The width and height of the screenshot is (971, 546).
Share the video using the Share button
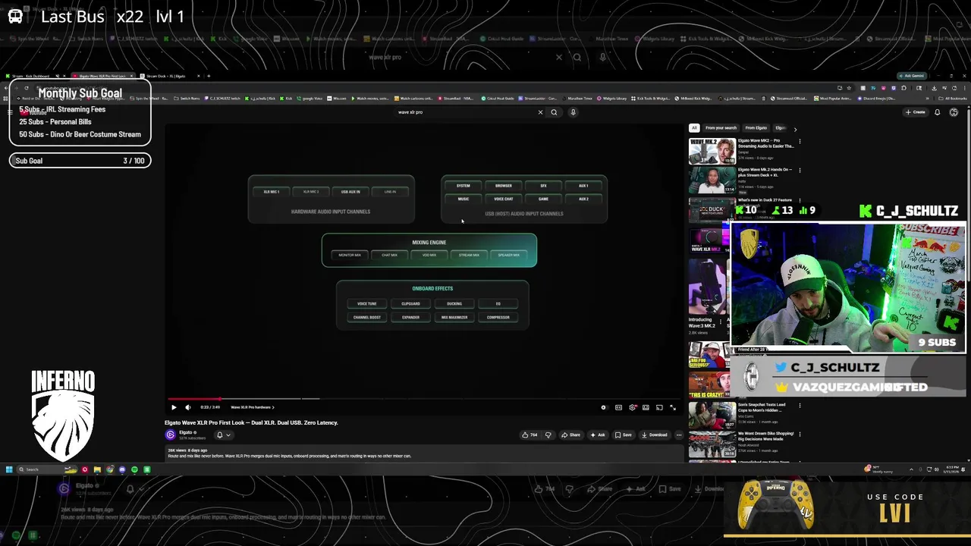570,435
